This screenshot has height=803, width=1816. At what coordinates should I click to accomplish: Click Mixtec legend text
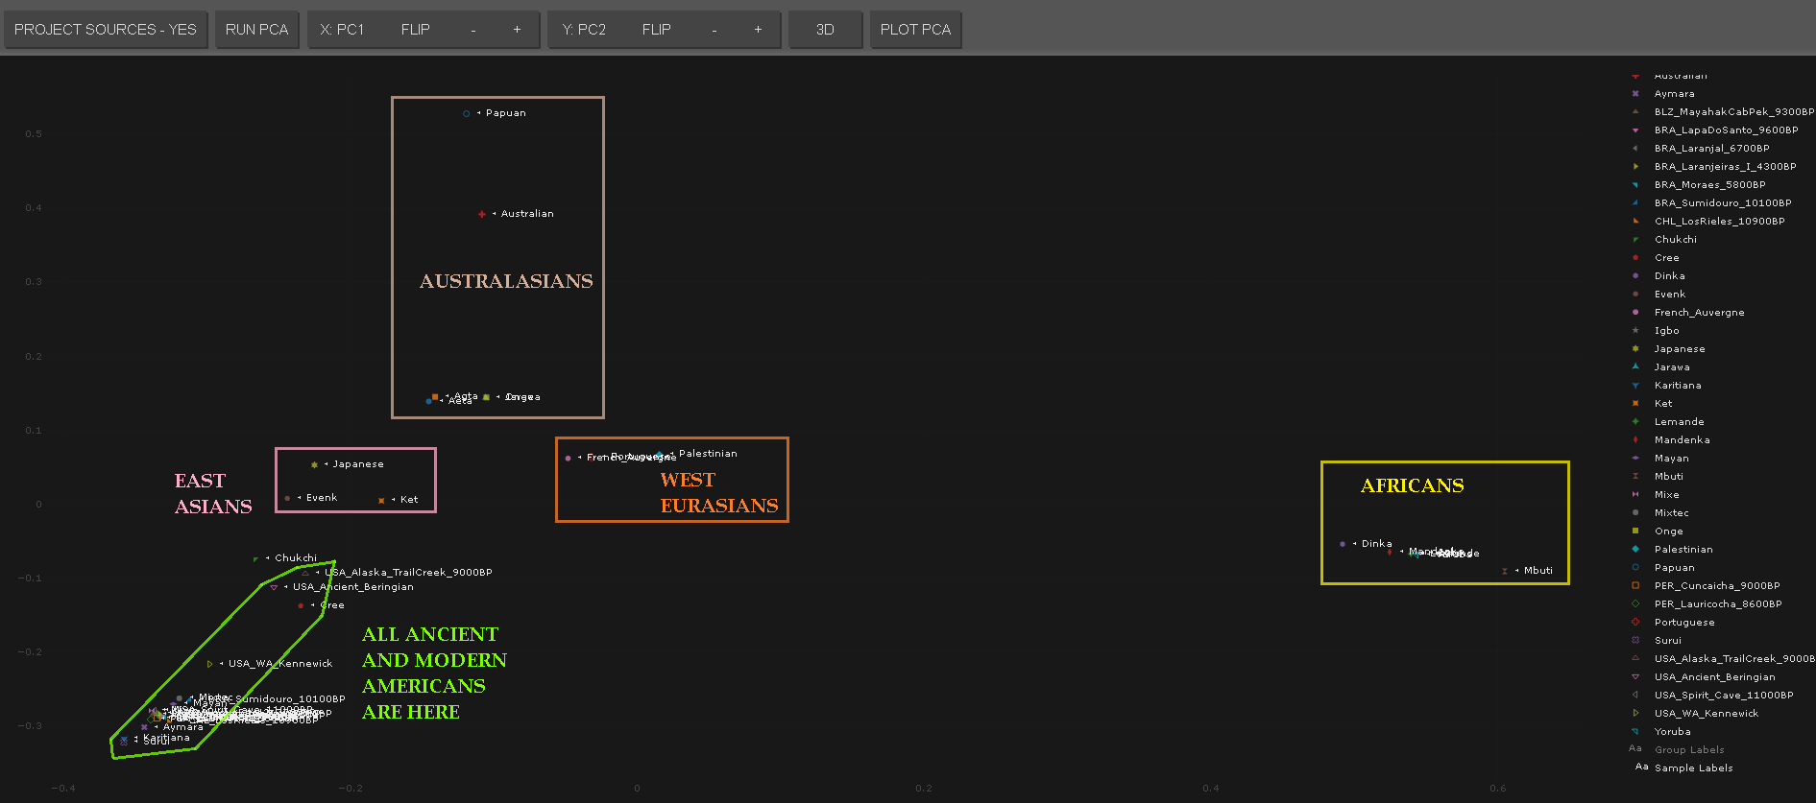coord(1671,513)
